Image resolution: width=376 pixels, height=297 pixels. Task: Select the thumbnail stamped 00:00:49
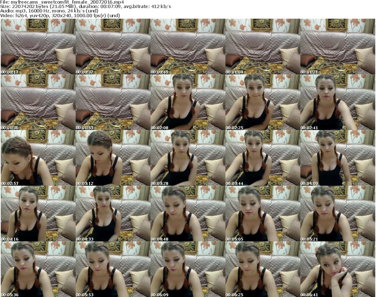[188, 47]
